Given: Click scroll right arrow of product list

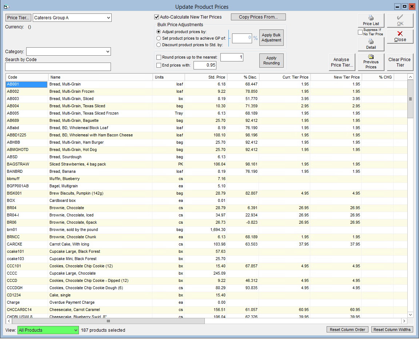Looking at the screenshot, I should tap(404, 321).
